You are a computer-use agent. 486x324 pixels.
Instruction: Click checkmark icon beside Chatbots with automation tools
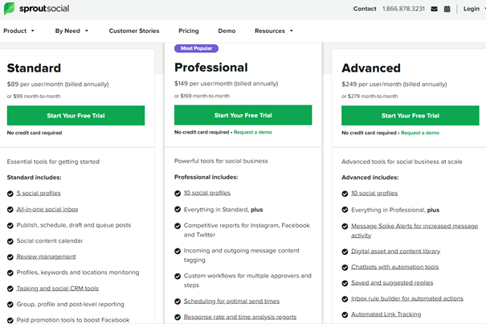[345, 268]
